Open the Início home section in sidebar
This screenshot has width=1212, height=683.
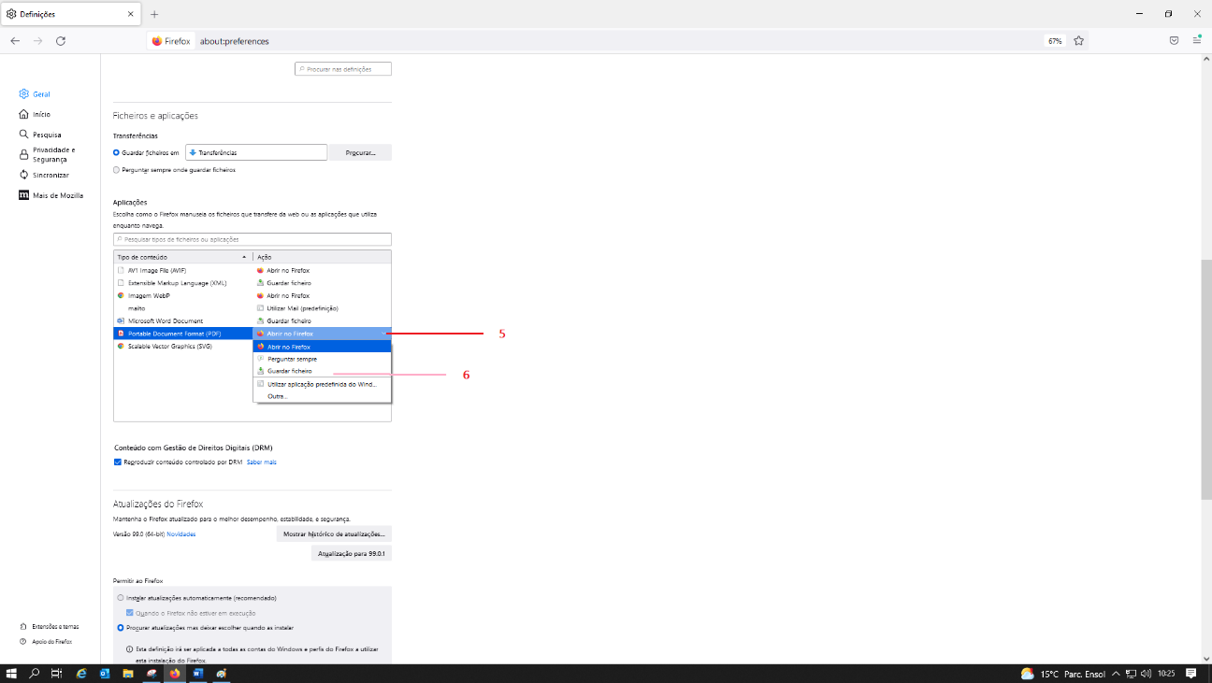41,114
